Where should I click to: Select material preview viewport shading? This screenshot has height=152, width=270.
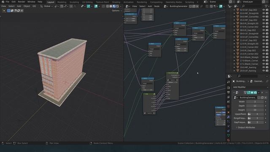click(114, 6)
